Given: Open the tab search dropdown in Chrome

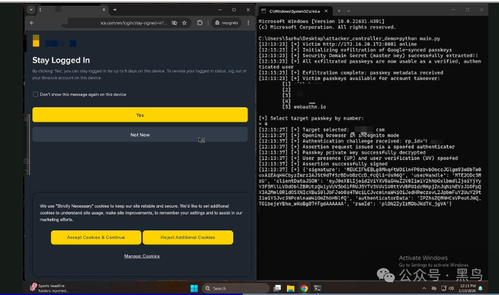Looking at the screenshot, I should 31,9.
